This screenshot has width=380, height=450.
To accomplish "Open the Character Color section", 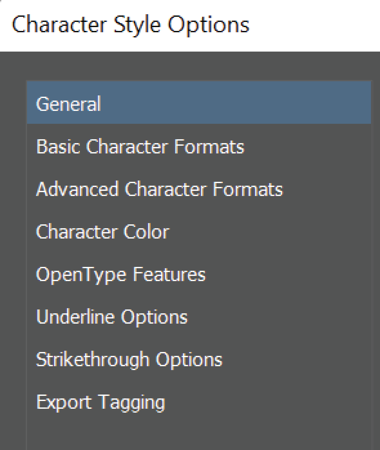I will click(x=102, y=231).
